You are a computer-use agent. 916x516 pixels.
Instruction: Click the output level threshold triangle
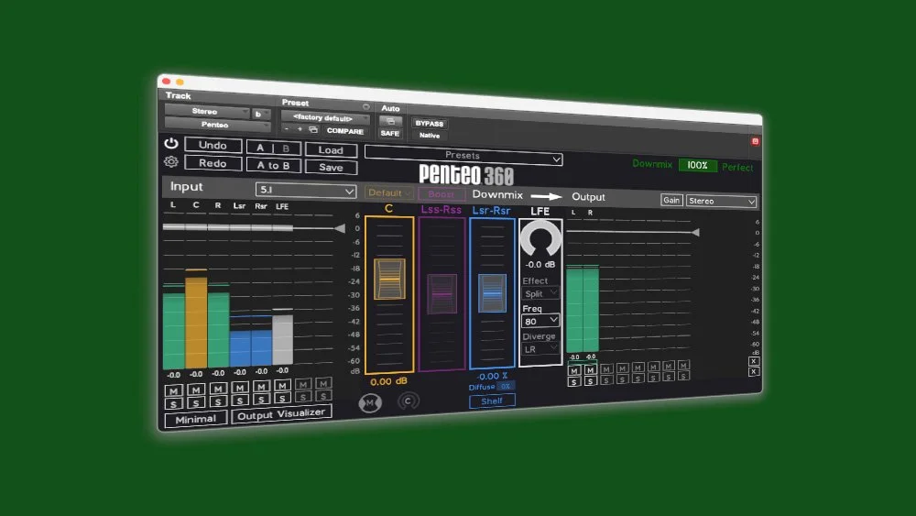(695, 233)
